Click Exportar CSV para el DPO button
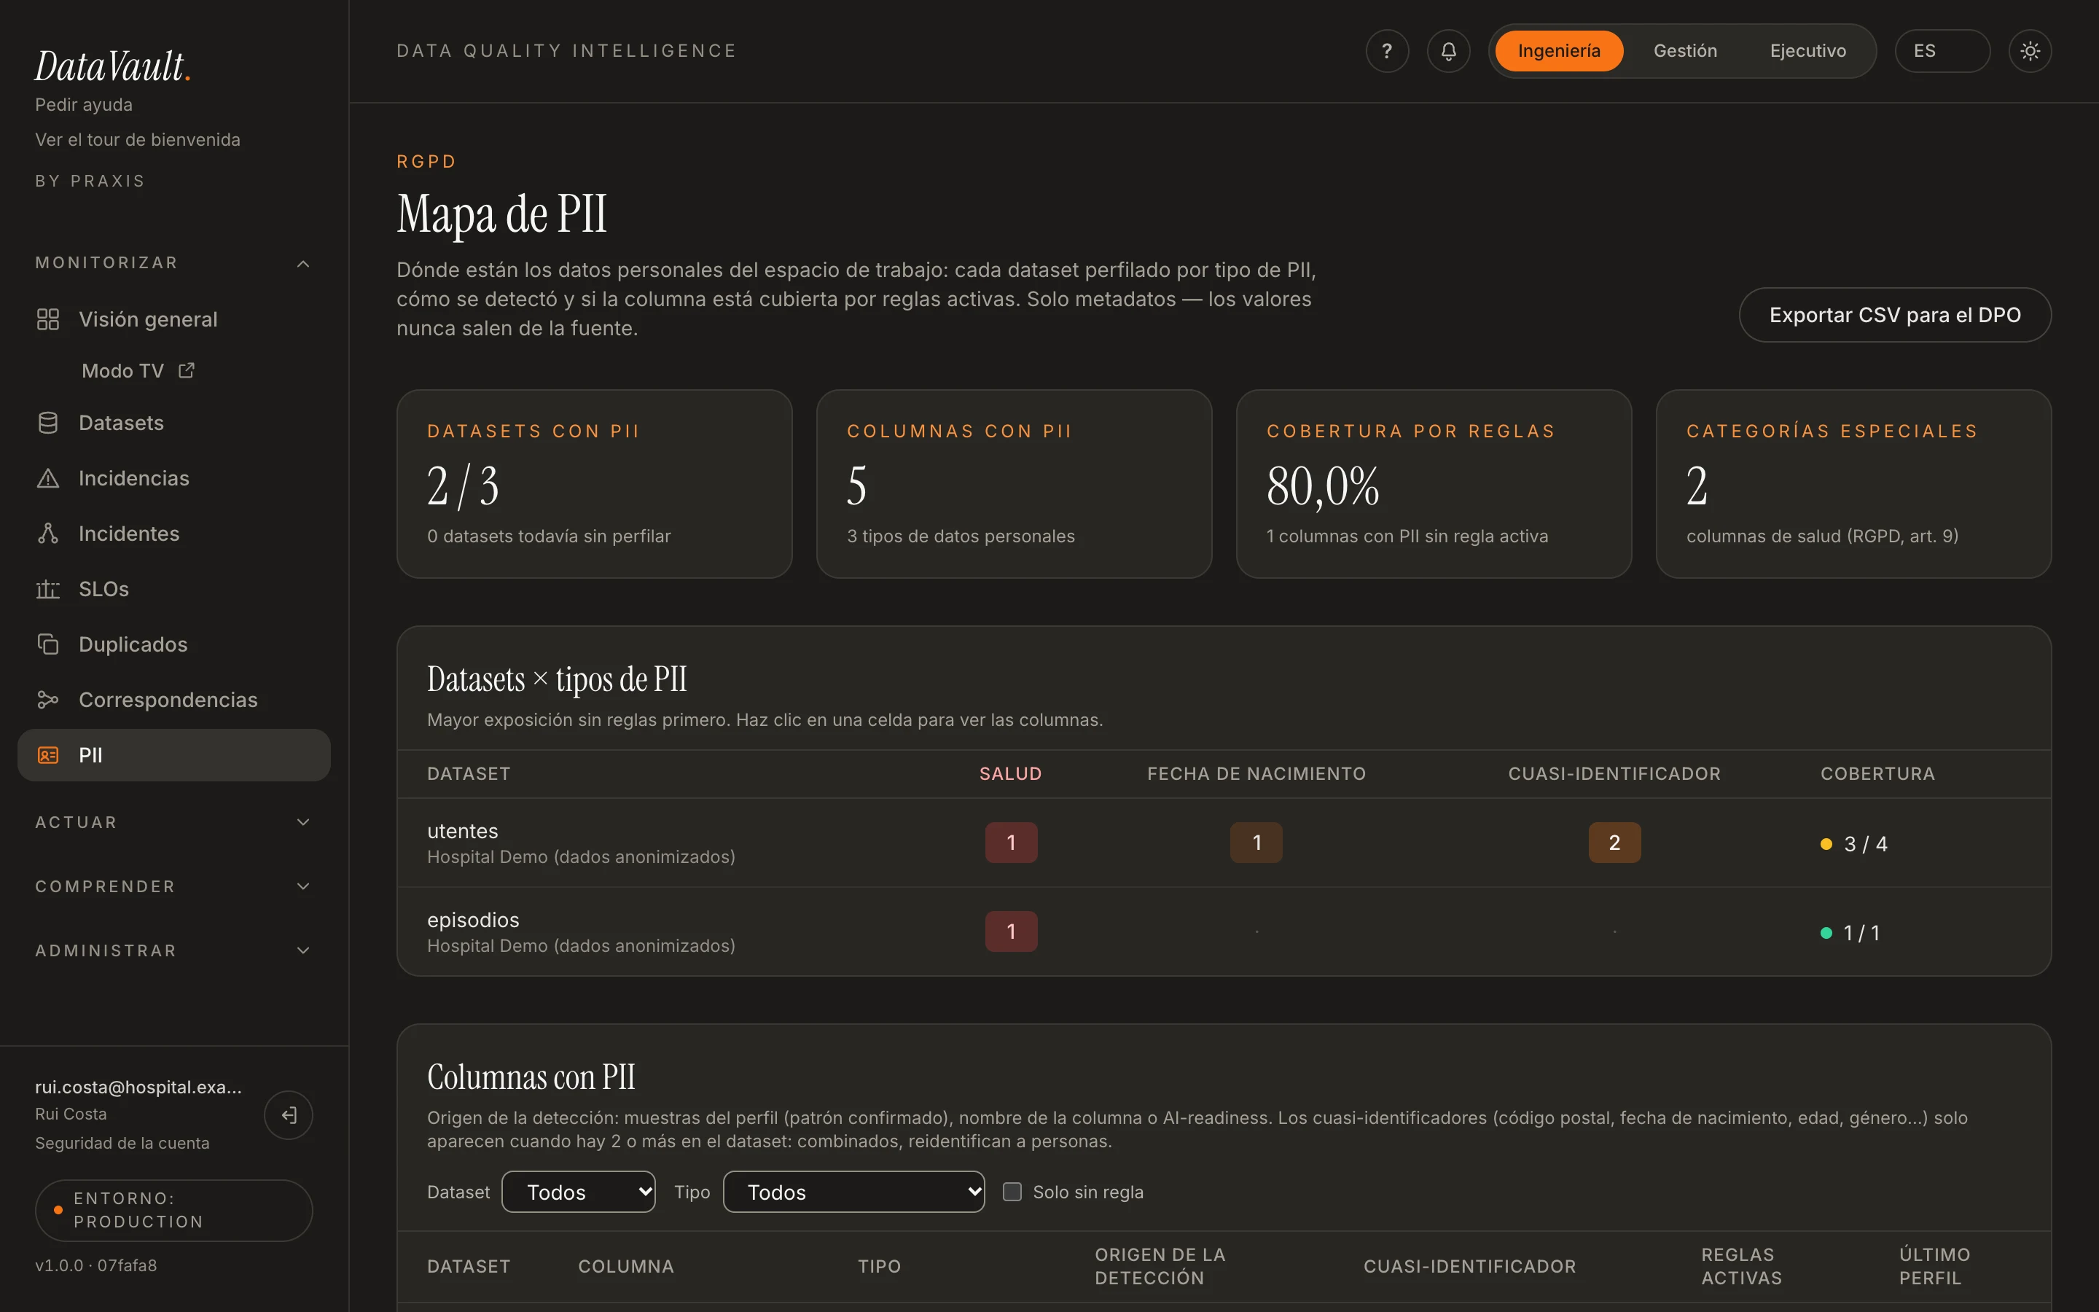 click(x=1894, y=315)
